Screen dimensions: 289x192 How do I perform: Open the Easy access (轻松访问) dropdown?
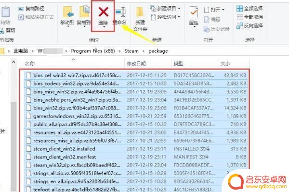(165, 17)
